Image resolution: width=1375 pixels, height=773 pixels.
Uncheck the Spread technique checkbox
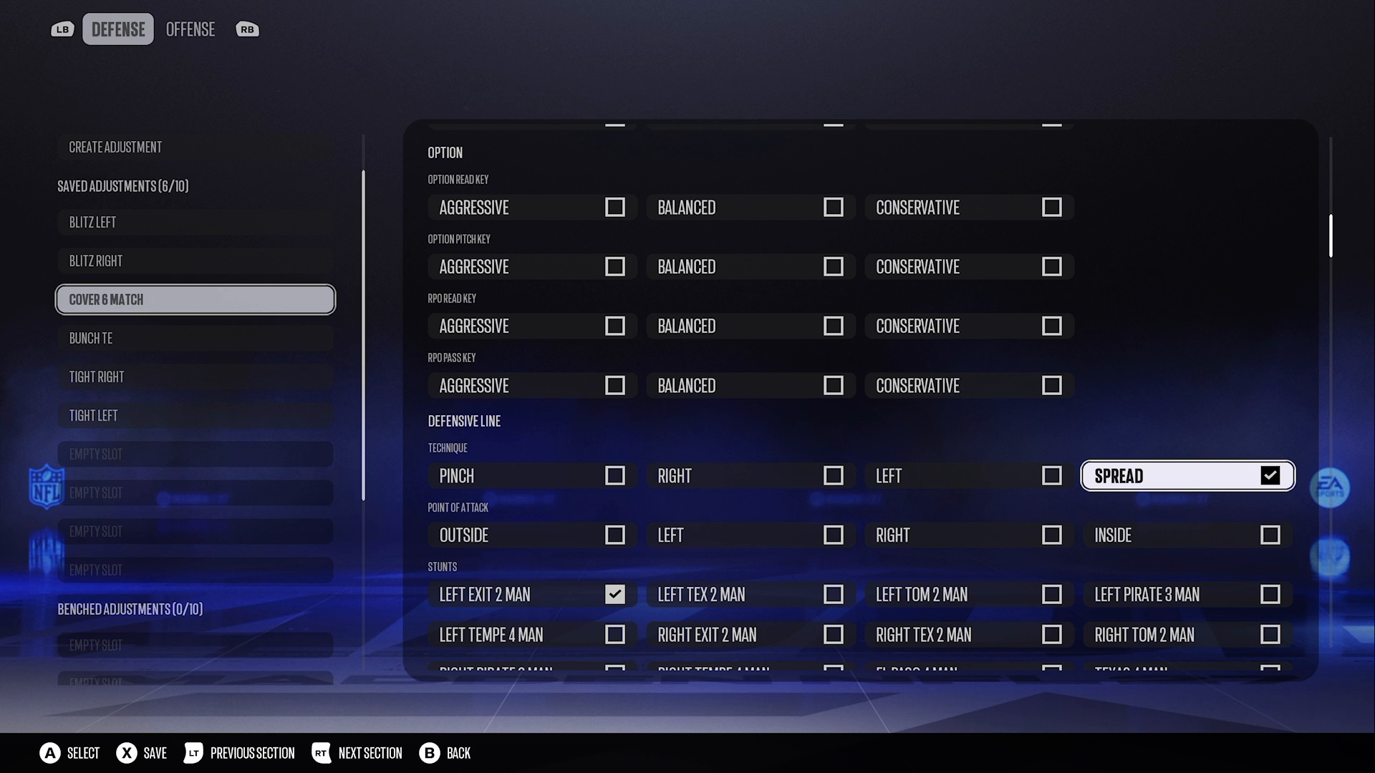(1270, 476)
